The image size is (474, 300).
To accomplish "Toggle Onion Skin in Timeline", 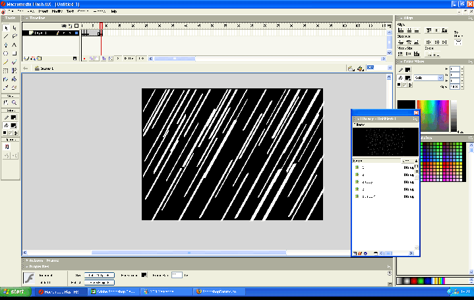I will pyautogui.click(x=91, y=59).
